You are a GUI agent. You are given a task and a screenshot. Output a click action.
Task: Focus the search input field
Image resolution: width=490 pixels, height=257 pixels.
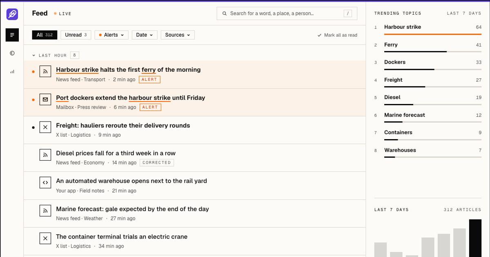click(287, 13)
